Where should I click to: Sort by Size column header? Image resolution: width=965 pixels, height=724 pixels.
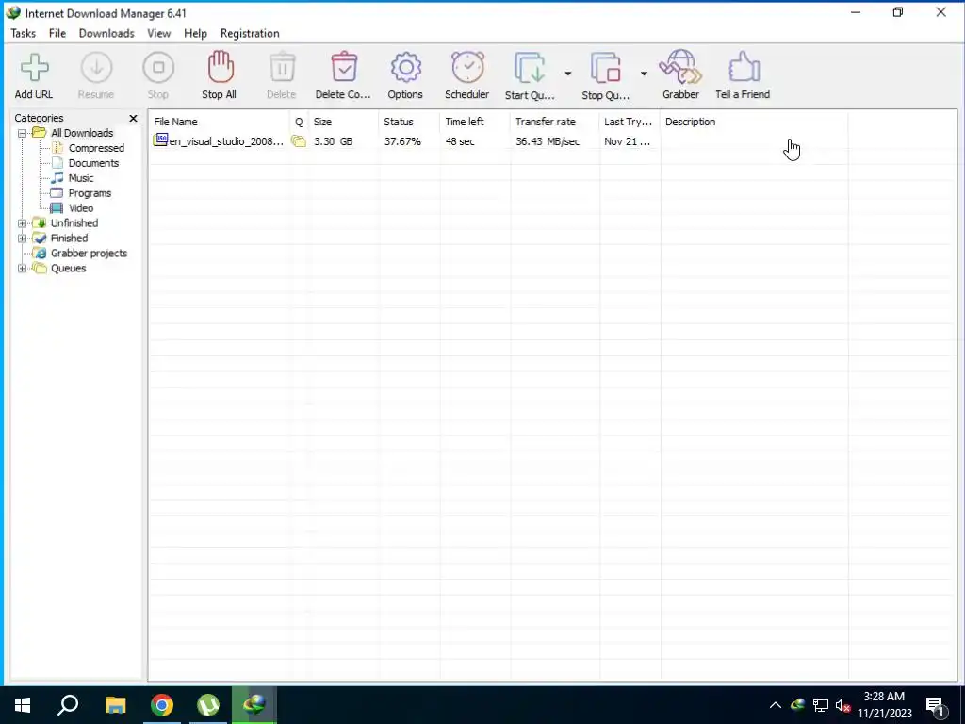(343, 122)
